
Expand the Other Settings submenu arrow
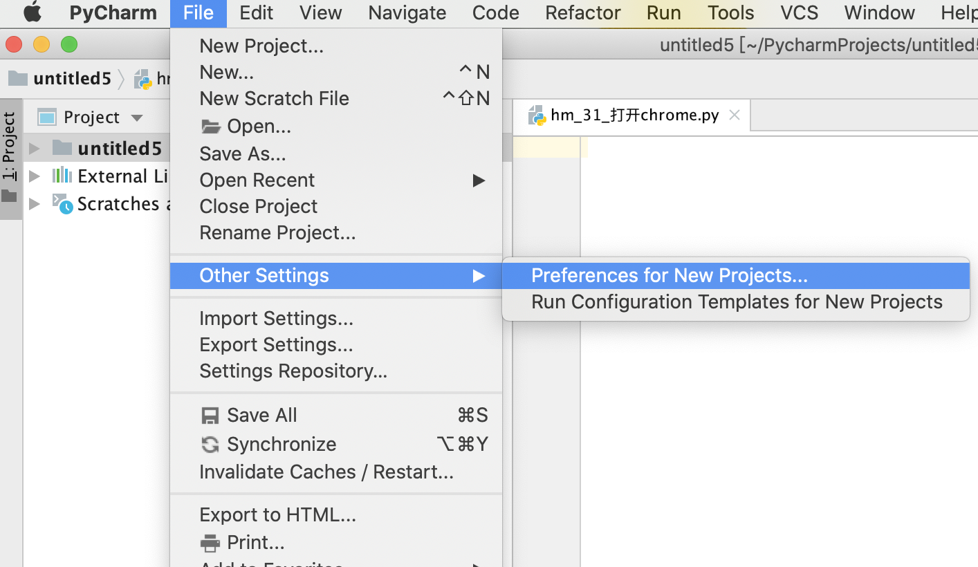pos(479,276)
